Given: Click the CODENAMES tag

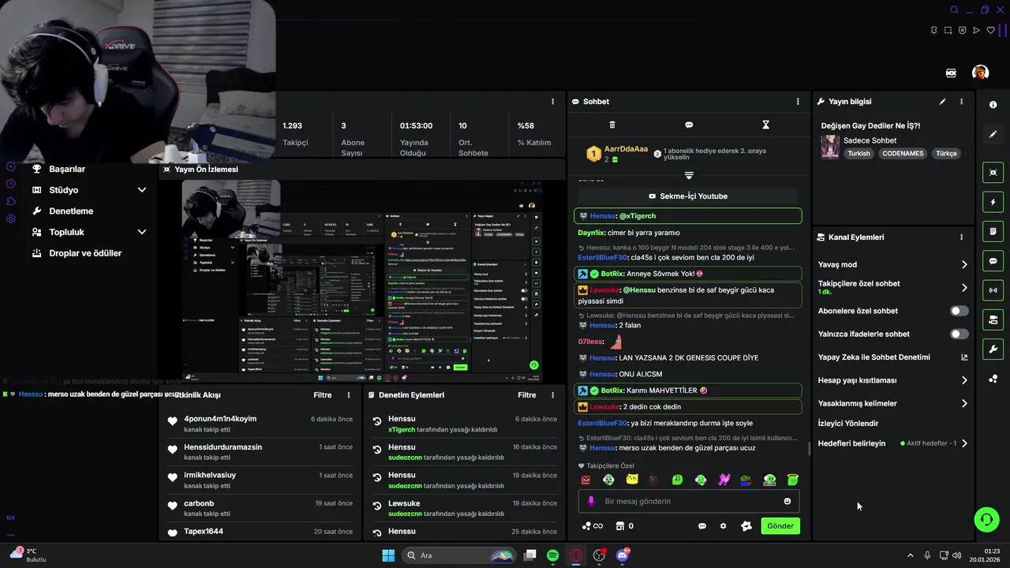Looking at the screenshot, I should [x=903, y=154].
